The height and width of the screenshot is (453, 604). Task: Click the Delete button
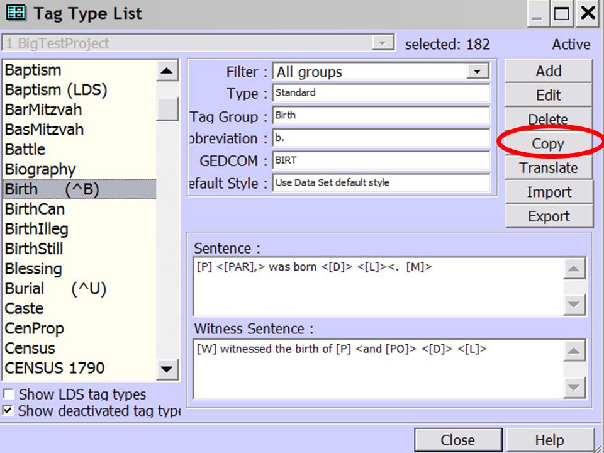548,119
